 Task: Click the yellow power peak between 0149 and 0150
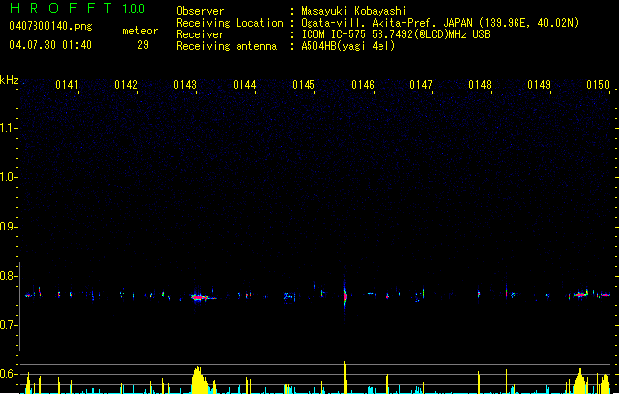[580, 381]
